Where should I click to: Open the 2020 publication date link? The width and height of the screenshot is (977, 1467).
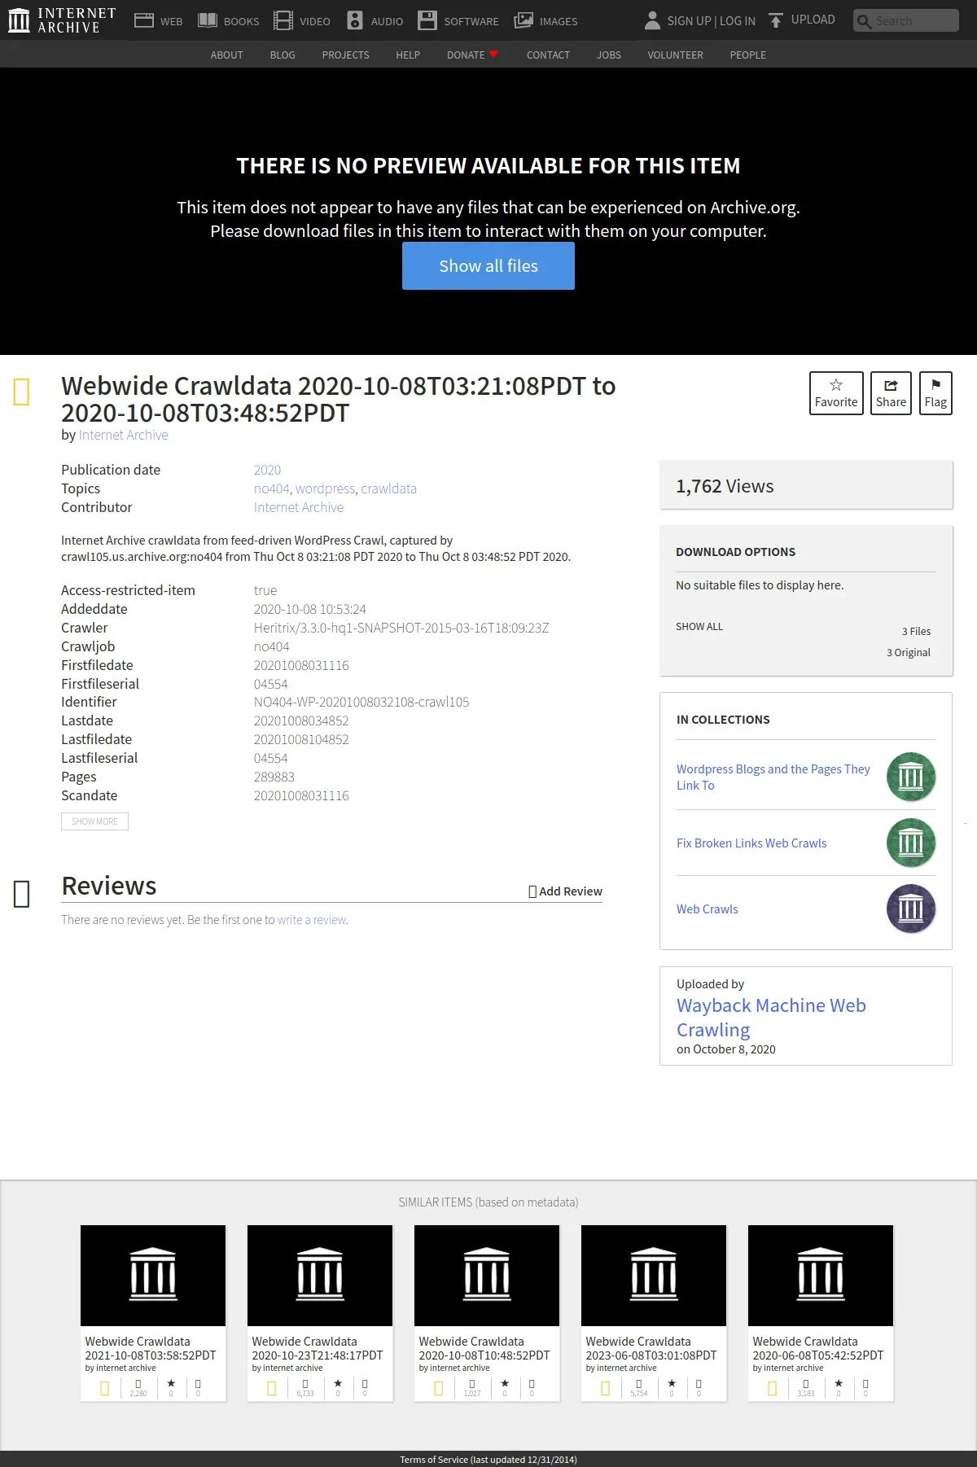click(267, 470)
